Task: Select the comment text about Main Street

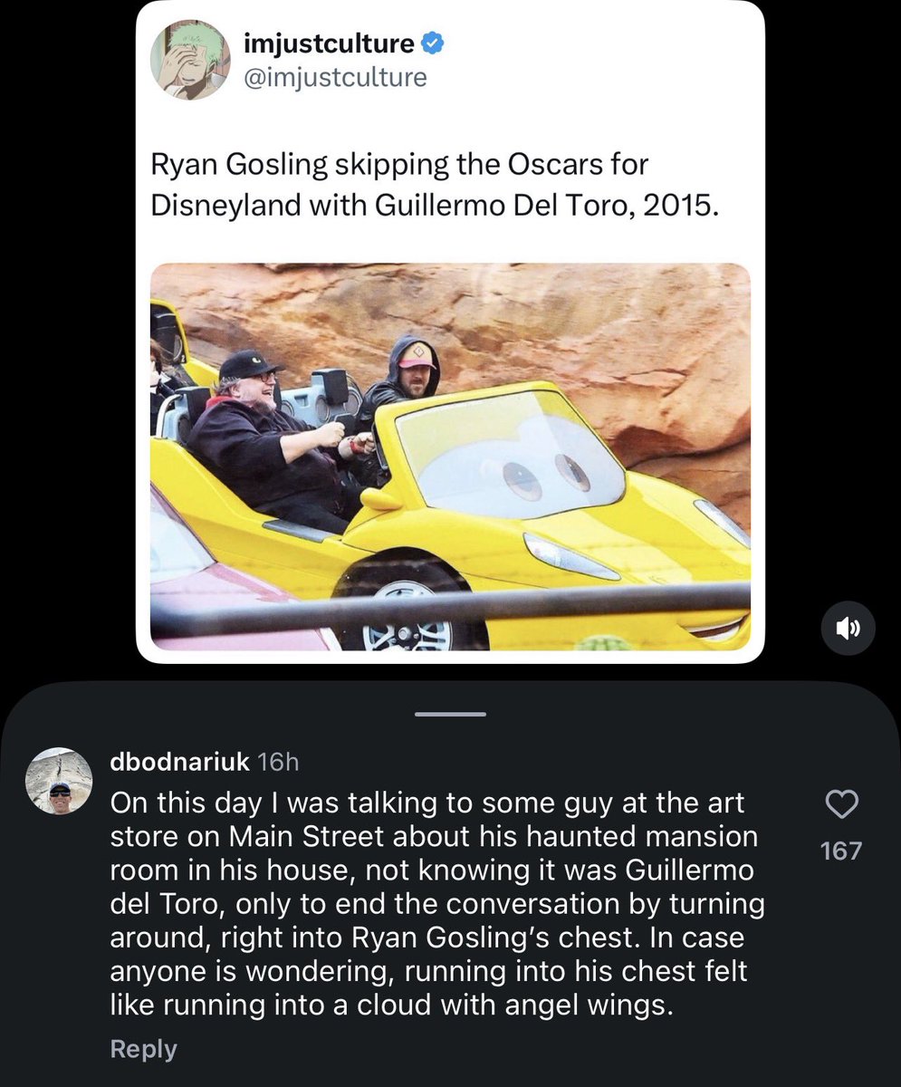Action: click(437, 903)
